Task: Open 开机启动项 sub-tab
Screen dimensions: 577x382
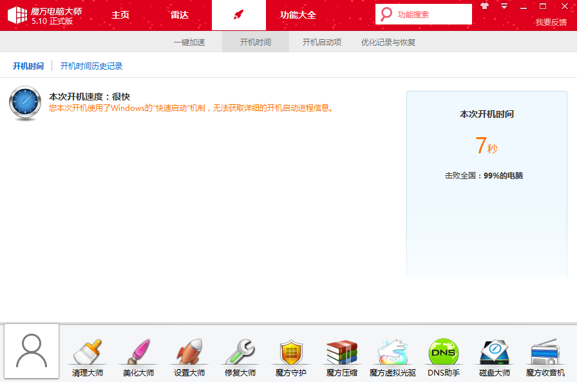Action: 321,43
